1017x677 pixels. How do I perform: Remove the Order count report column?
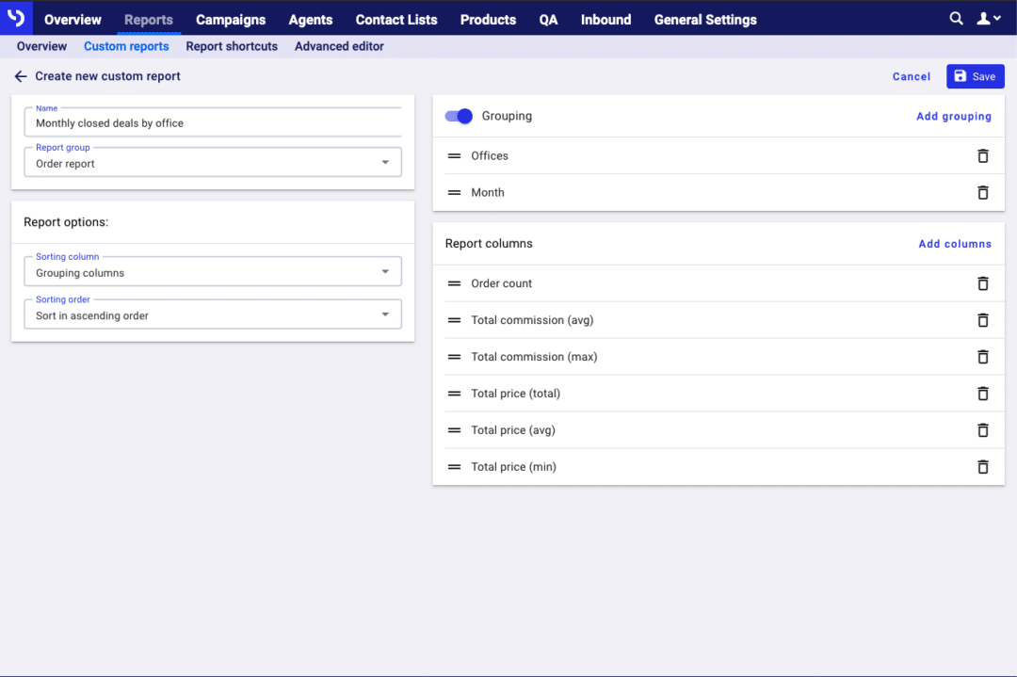pyautogui.click(x=982, y=282)
